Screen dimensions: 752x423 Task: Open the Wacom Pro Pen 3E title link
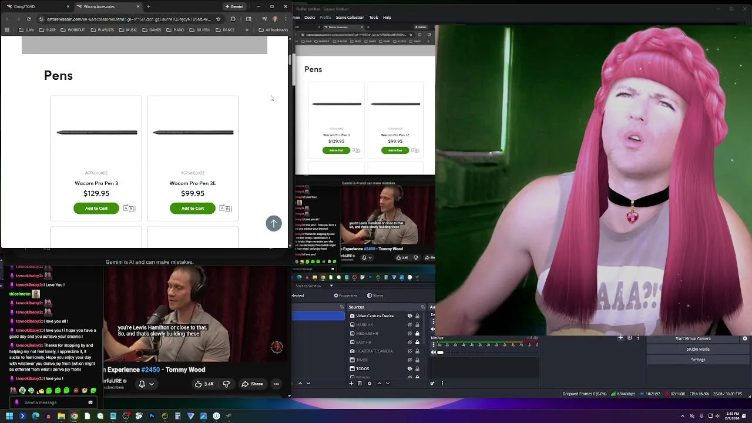coord(193,183)
